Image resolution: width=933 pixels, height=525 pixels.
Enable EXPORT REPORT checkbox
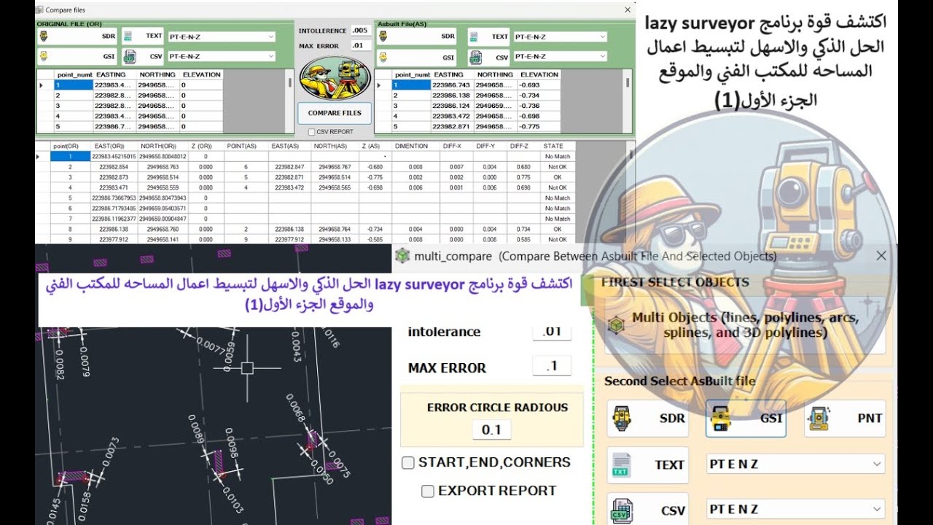[428, 491]
